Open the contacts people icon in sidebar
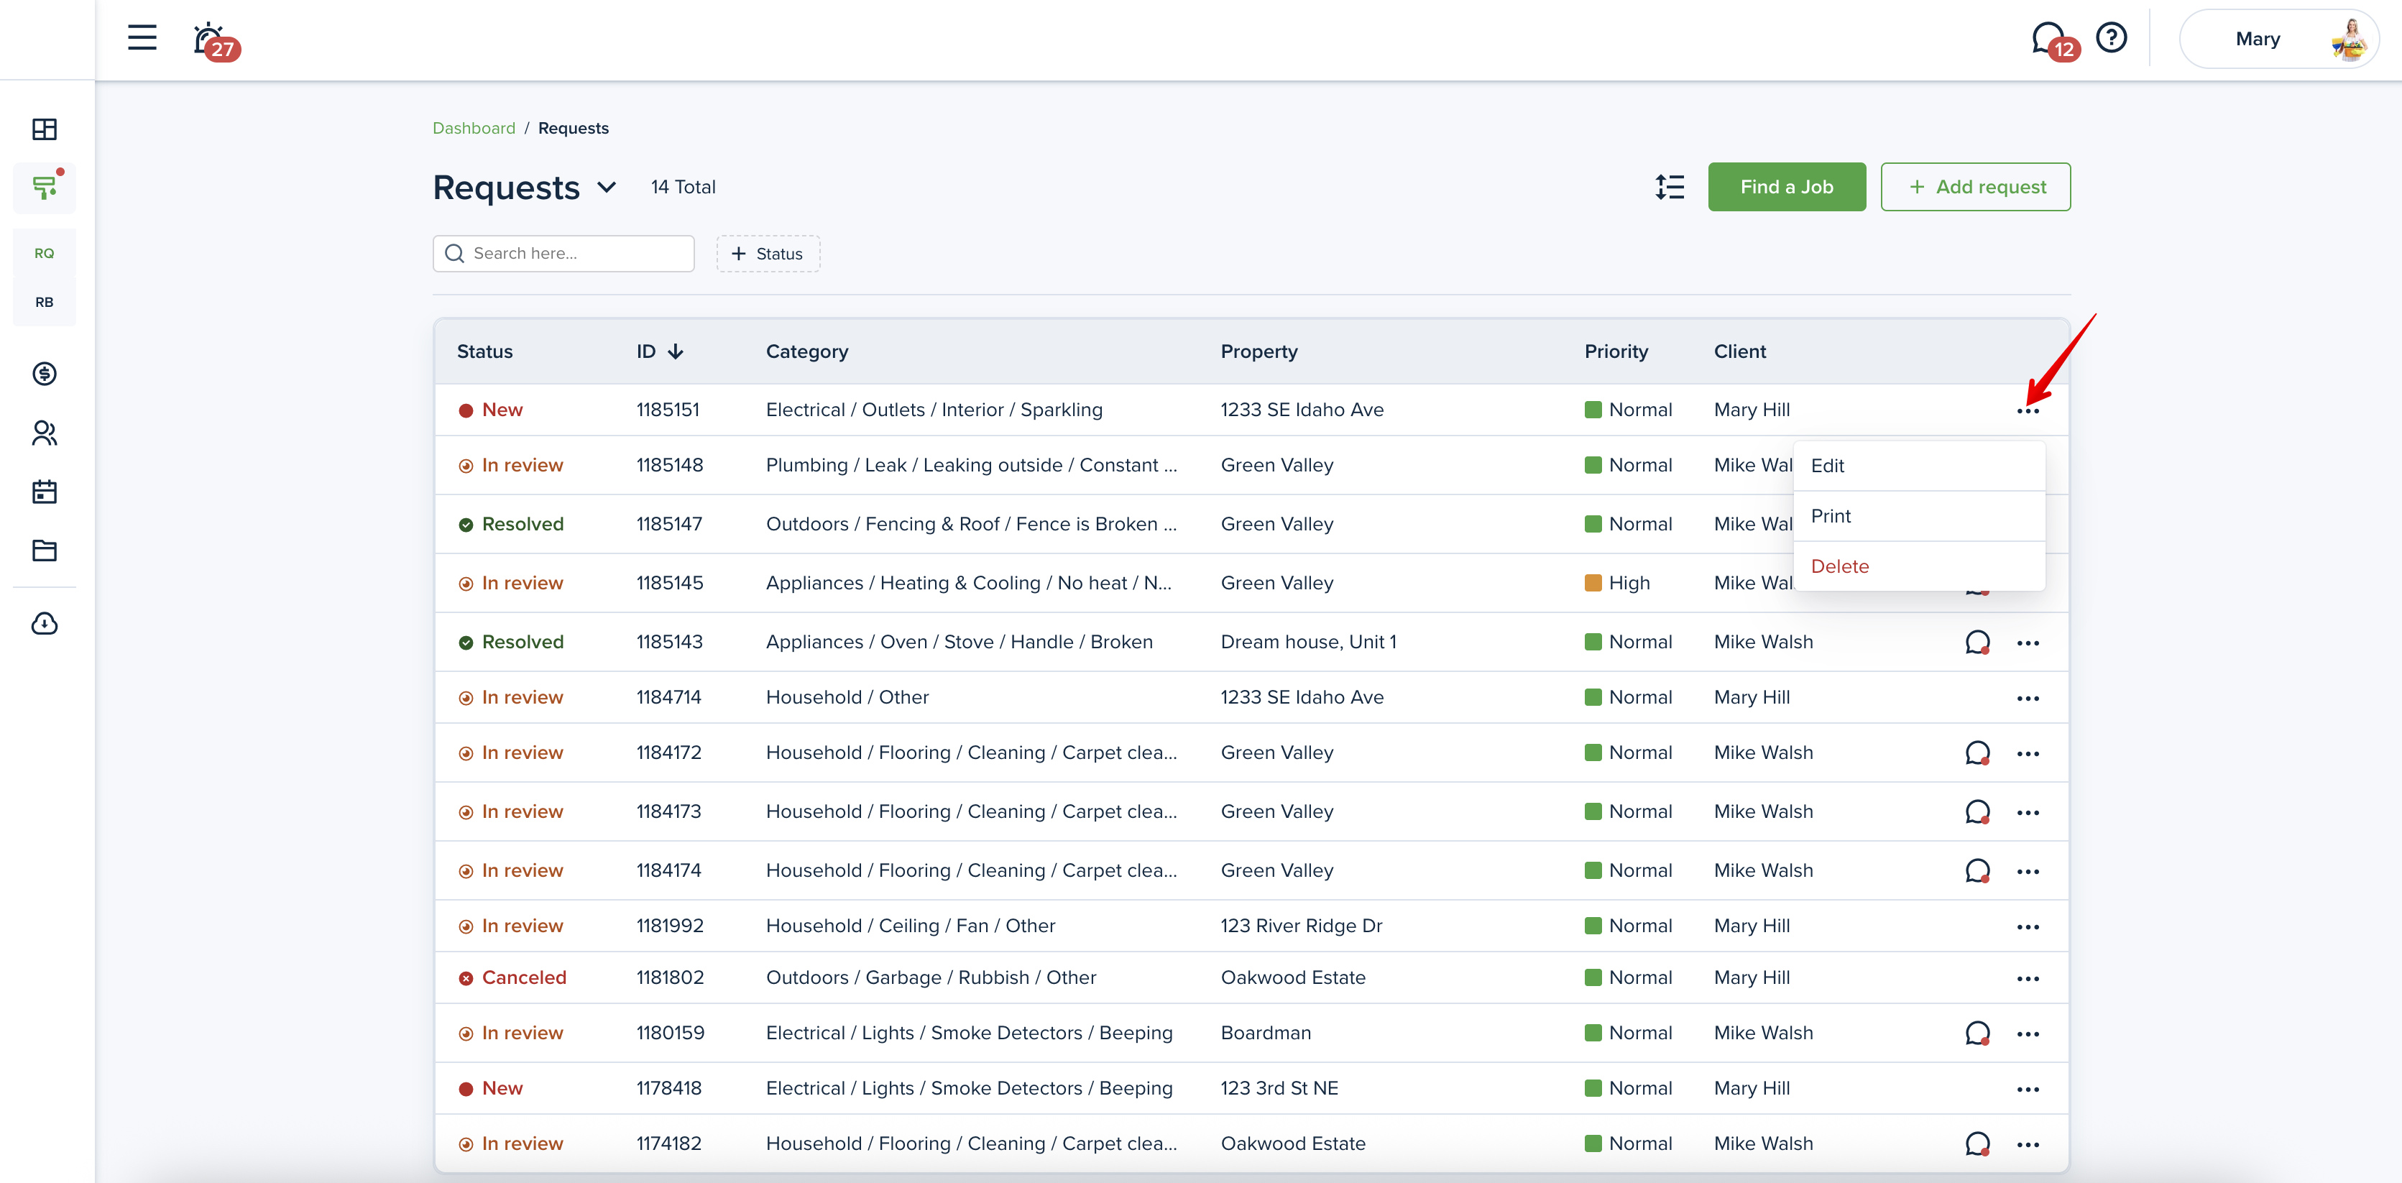Viewport: 2402px width, 1183px height. pos(44,433)
